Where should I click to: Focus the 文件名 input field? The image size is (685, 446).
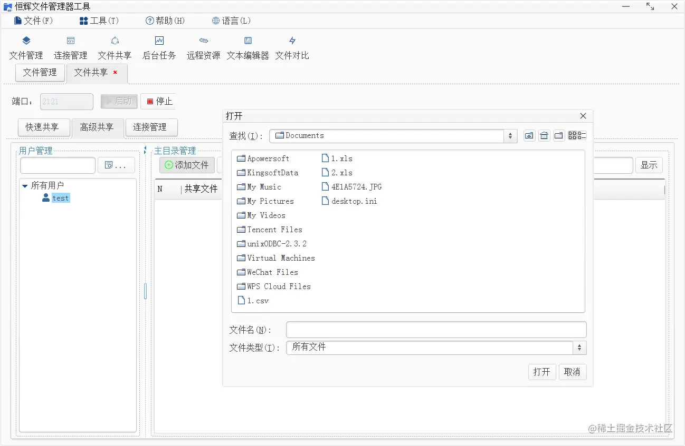click(436, 330)
